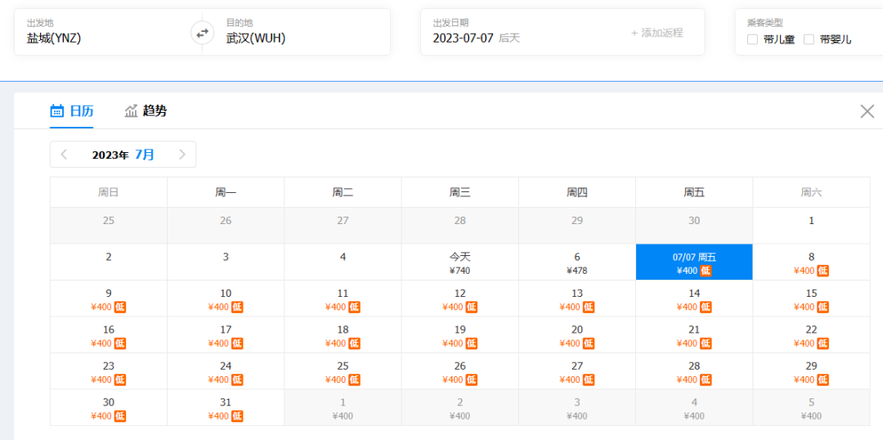
Task: Click the 低 badge on July 8
Action: point(822,271)
